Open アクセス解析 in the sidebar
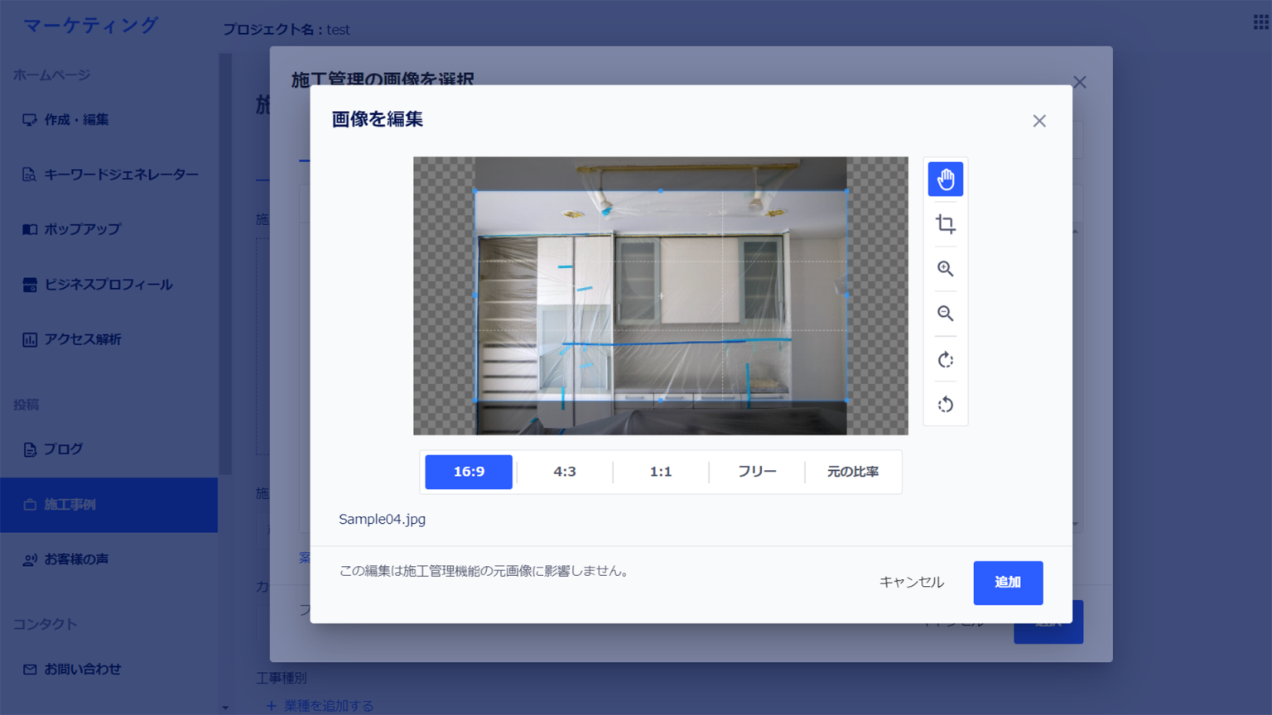The width and height of the screenshot is (1272, 715). tap(108, 339)
